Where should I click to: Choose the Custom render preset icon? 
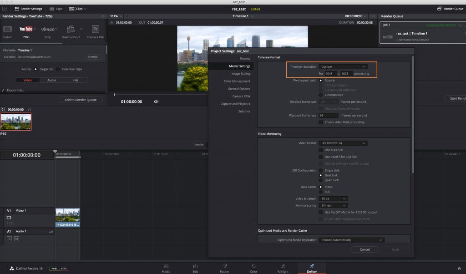(7, 29)
